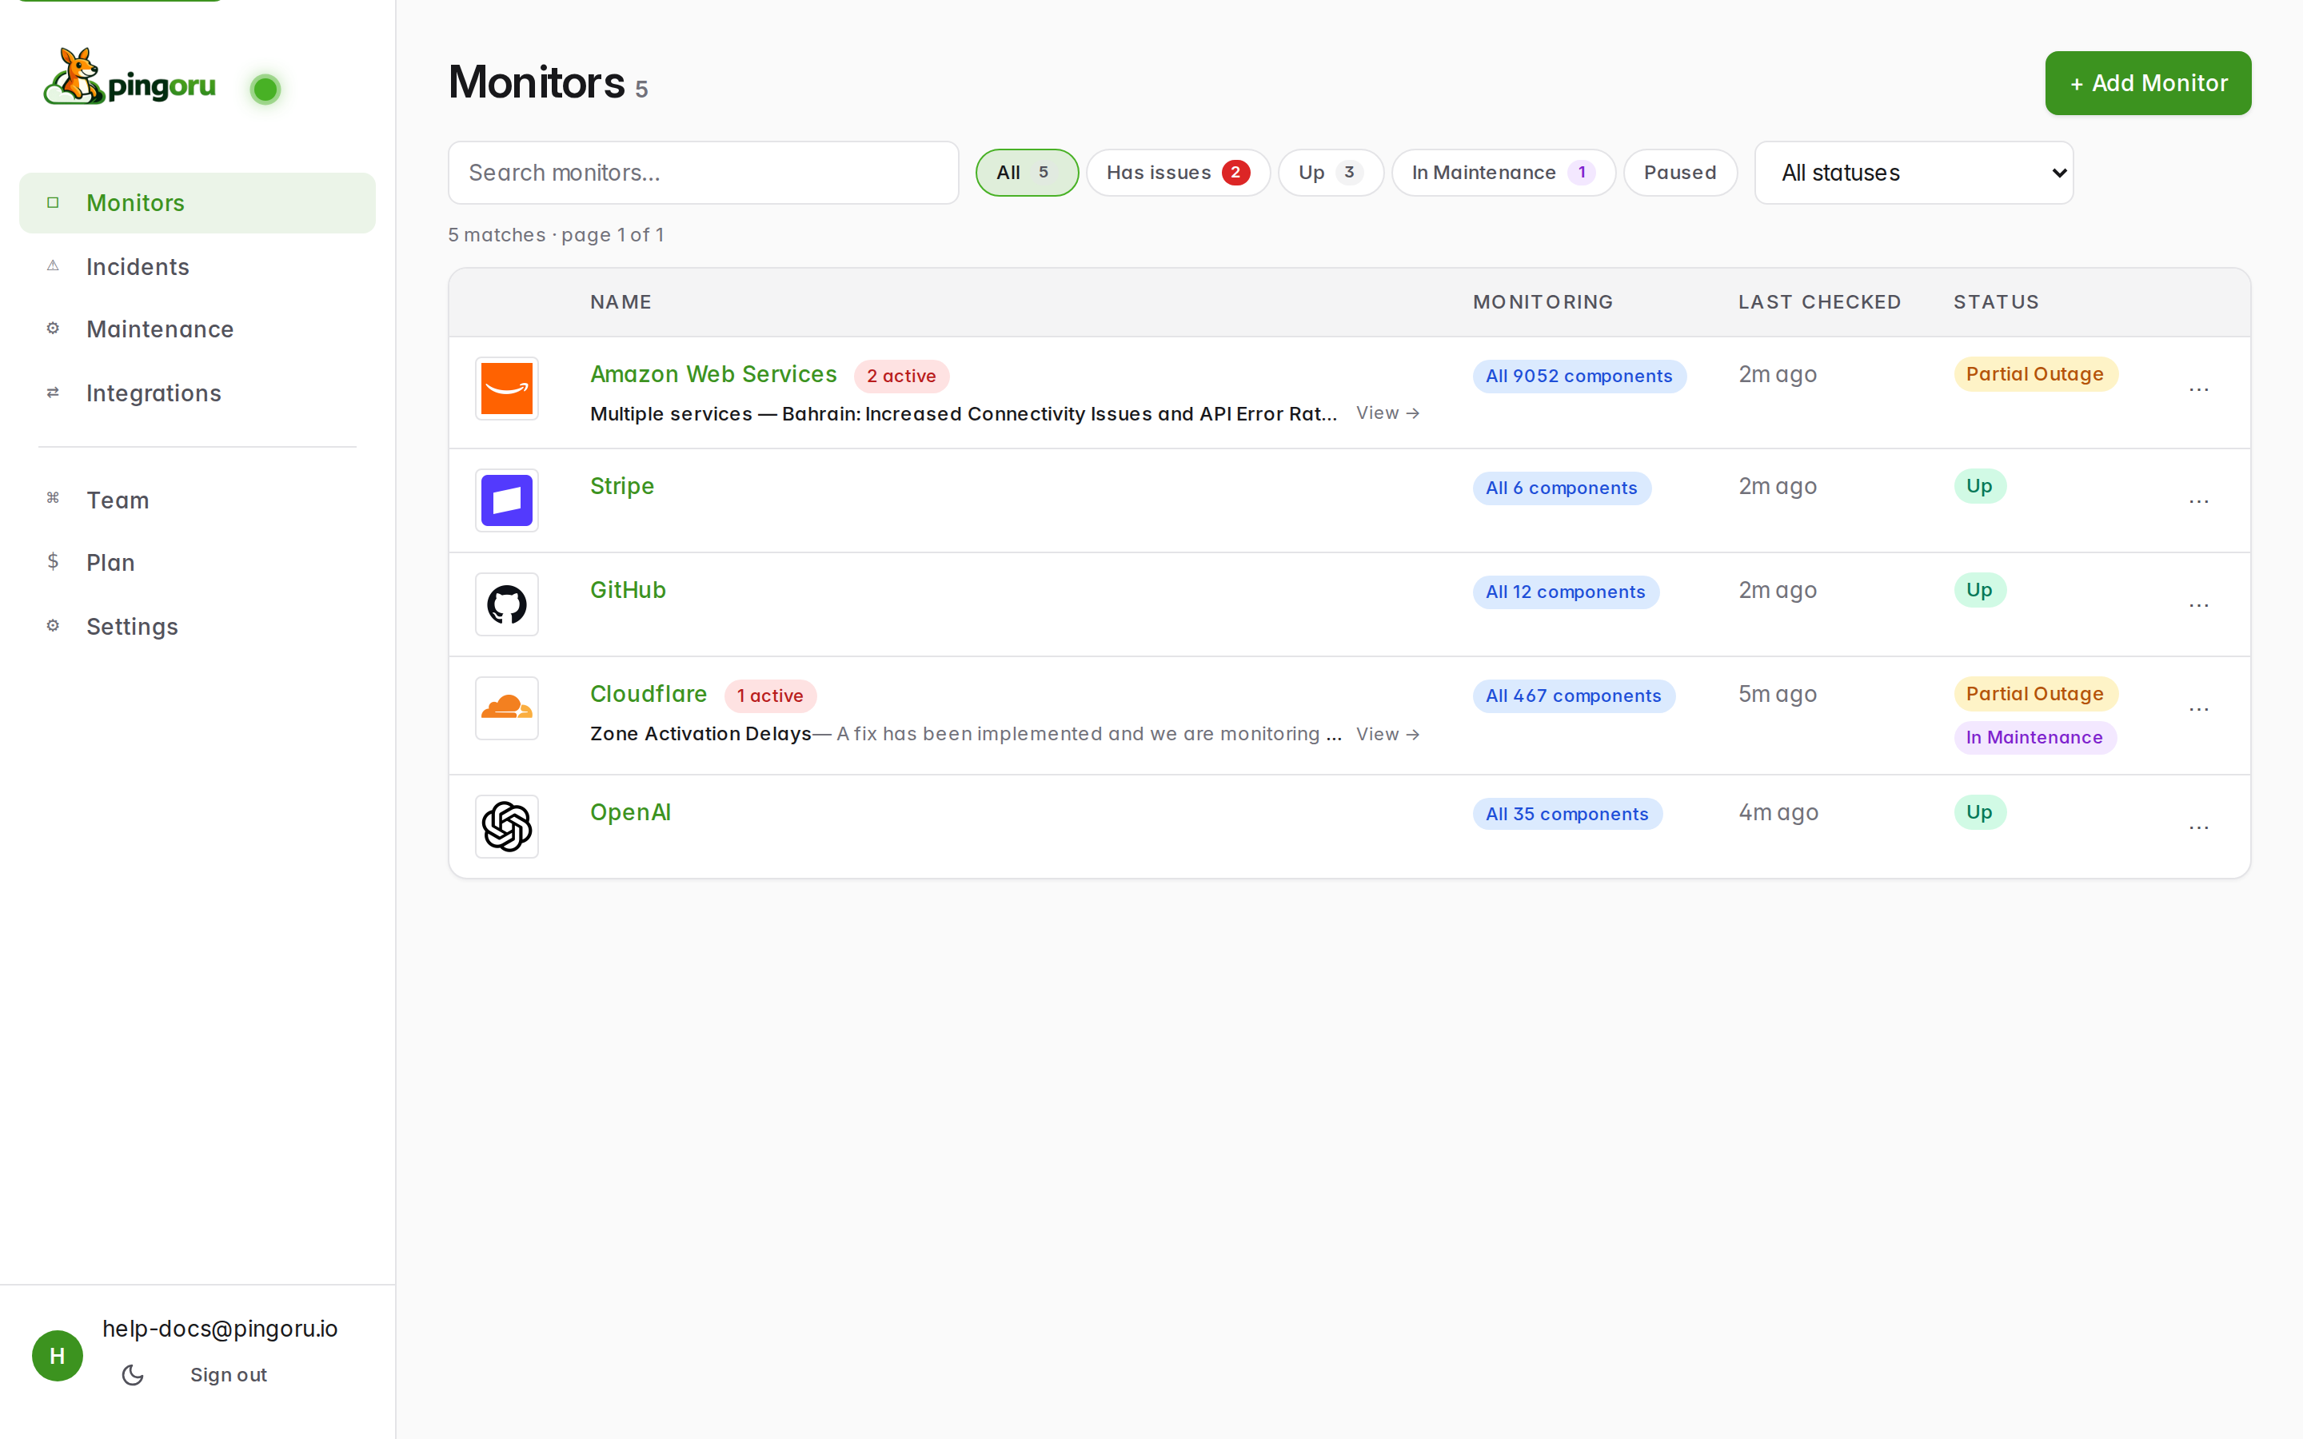Select the Maintenance sidebar icon
The height and width of the screenshot is (1439, 2303).
click(52, 328)
